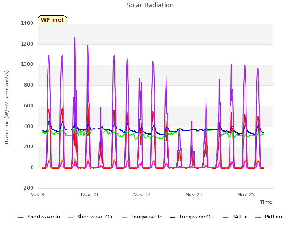301x226 pixels.
Task: Click the Nov 17 axis label
Action: click(x=142, y=194)
